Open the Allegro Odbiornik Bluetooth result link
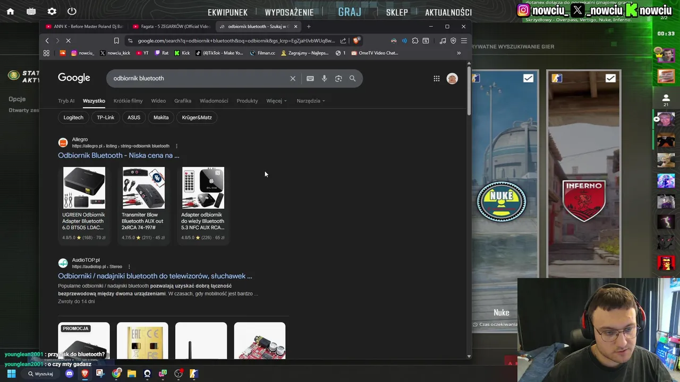This screenshot has height=382, width=680. 118,155
